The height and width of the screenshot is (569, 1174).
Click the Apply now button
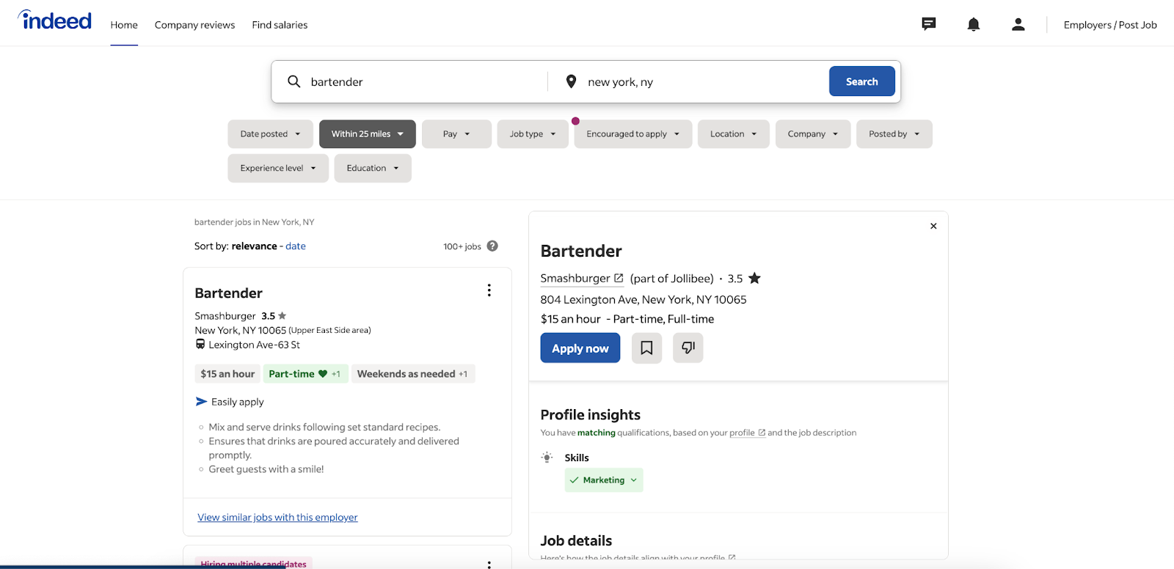(580, 348)
